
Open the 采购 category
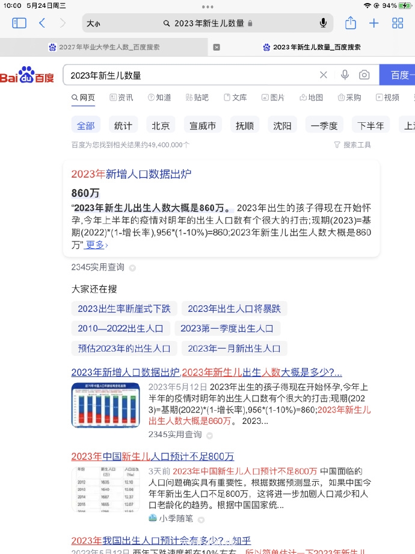349,98
